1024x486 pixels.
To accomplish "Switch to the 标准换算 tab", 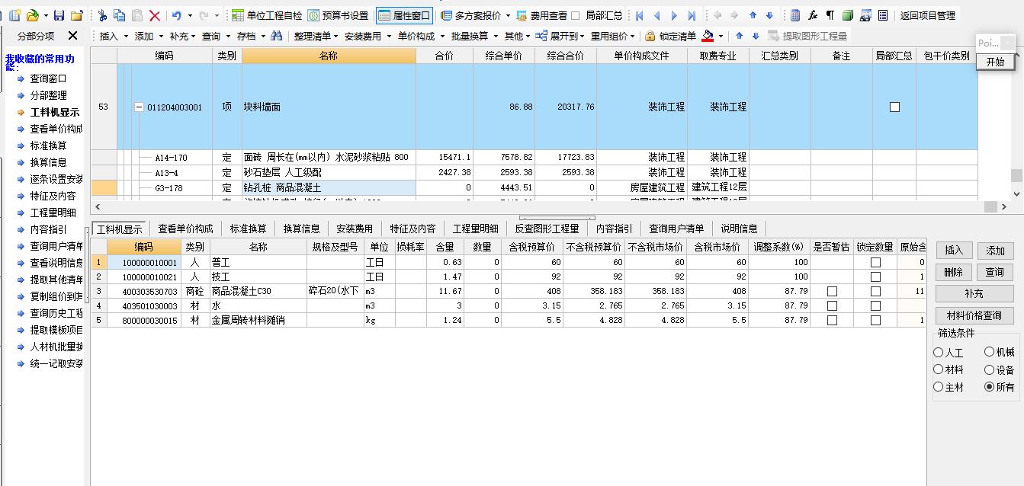I will (x=249, y=229).
